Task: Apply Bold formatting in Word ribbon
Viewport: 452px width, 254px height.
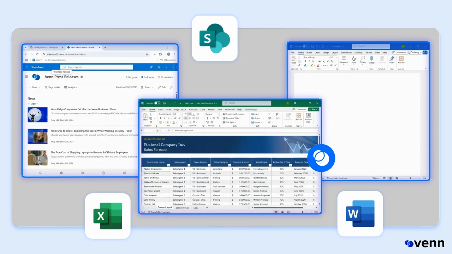Action: coord(305,61)
